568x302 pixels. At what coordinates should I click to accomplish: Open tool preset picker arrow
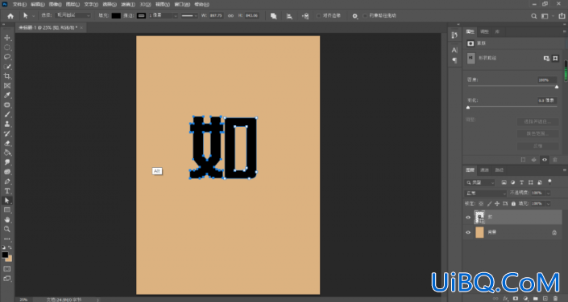(33, 16)
